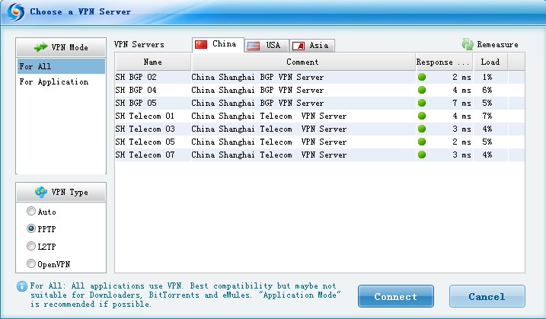Click the Remeasure link

click(x=497, y=45)
